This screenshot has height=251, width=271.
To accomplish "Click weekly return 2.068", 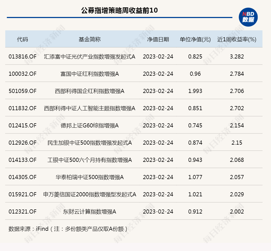I will pos(237,160).
